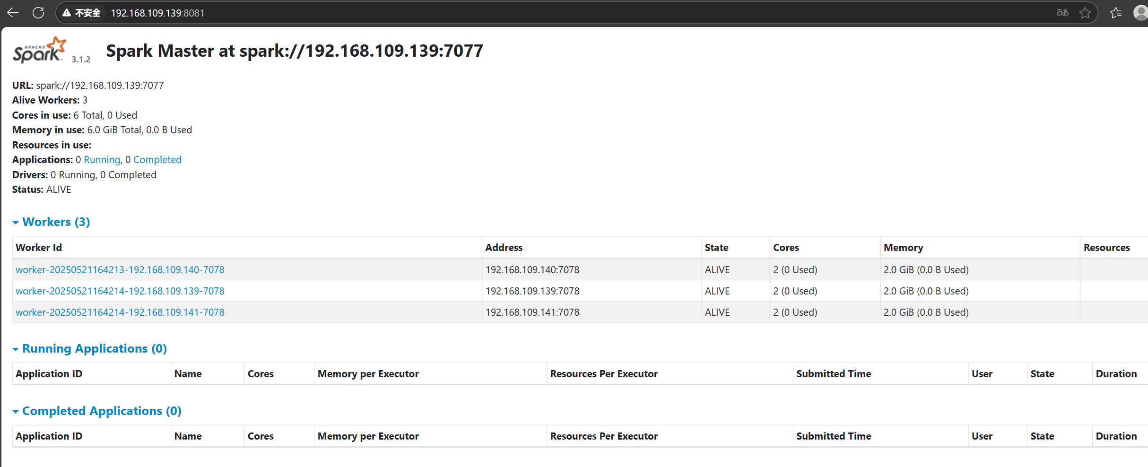
Task: Select the address 192.168.109.140:7078
Action: coord(532,269)
